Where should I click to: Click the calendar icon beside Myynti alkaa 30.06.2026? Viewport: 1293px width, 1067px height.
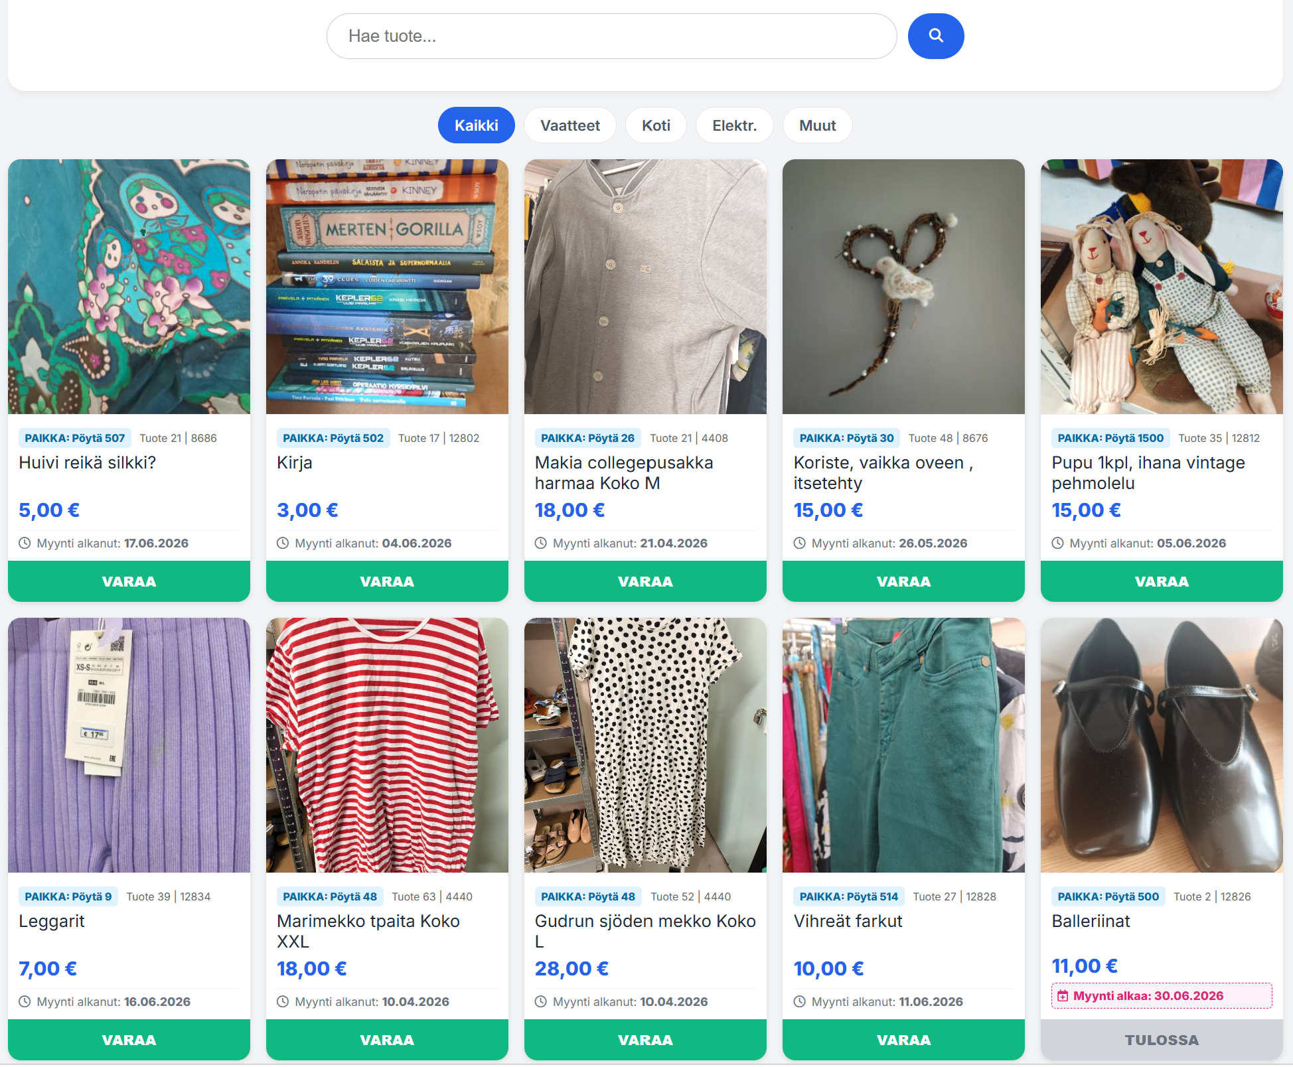[x=1063, y=995]
